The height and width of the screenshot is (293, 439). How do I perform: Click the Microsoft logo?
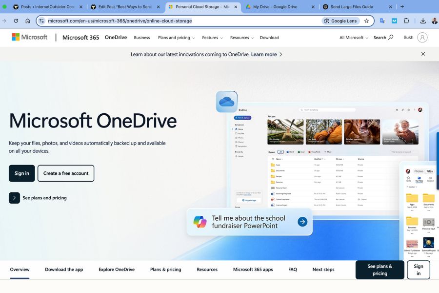pyautogui.click(x=30, y=37)
